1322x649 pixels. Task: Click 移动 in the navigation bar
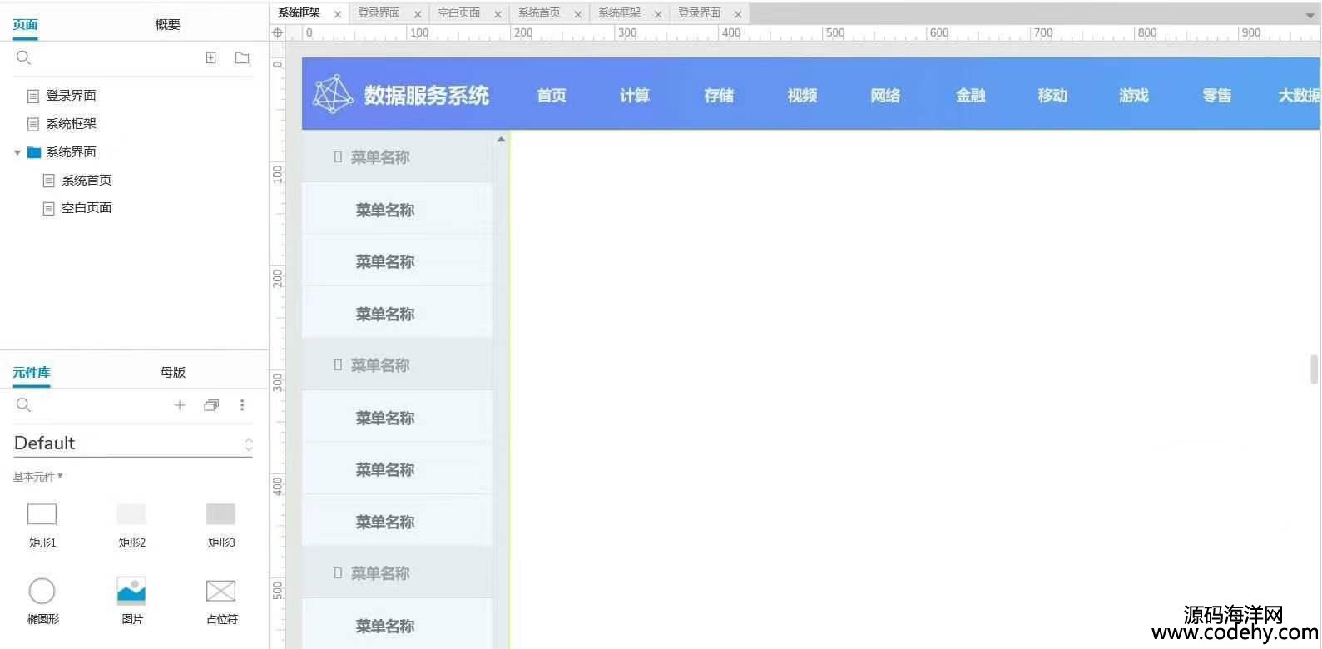(1052, 95)
